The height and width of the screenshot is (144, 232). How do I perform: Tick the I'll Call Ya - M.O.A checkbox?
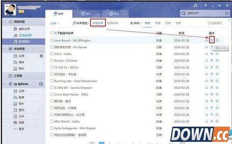pos(52,67)
